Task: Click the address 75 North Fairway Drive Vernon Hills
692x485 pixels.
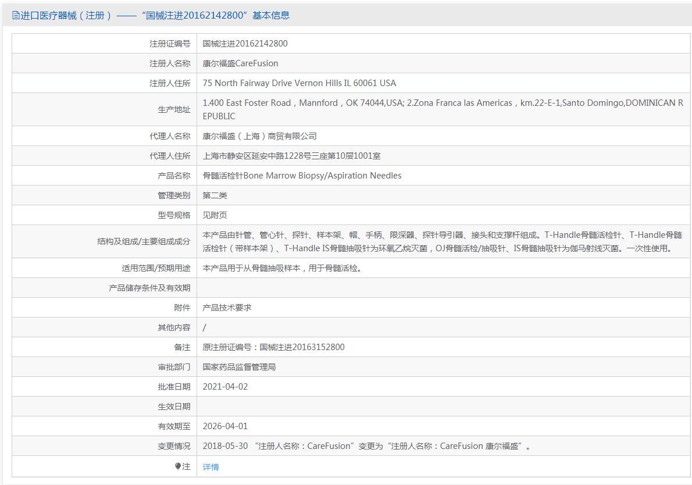Action: click(299, 83)
